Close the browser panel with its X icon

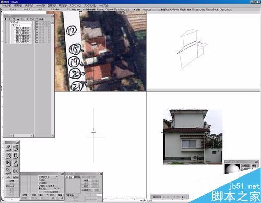52,16
